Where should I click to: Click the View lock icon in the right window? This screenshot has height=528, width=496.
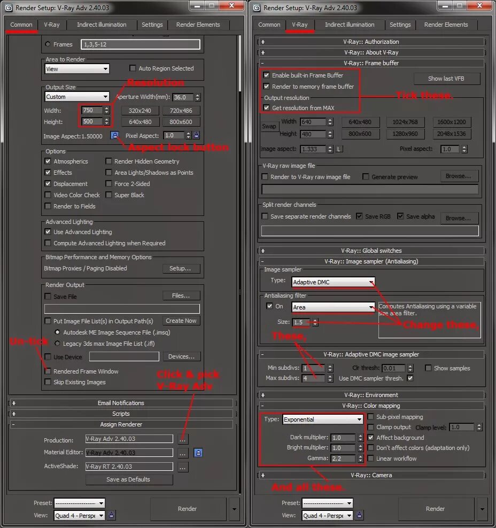[359, 515]
